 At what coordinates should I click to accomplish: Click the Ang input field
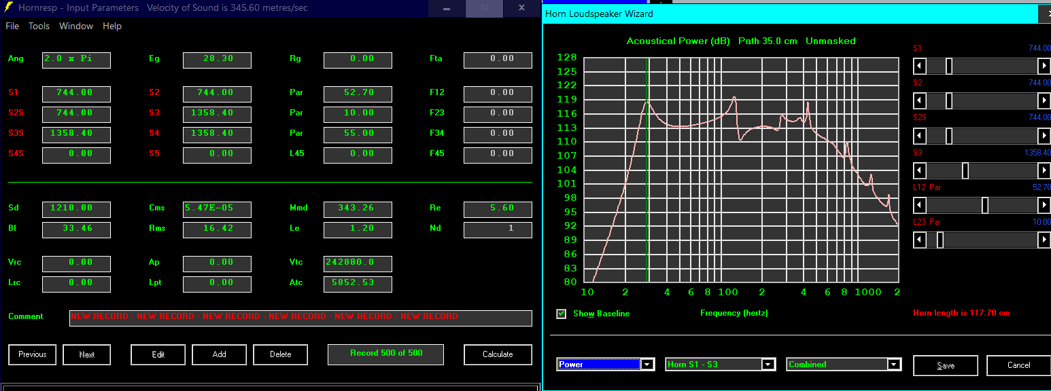tap(76, 60)
